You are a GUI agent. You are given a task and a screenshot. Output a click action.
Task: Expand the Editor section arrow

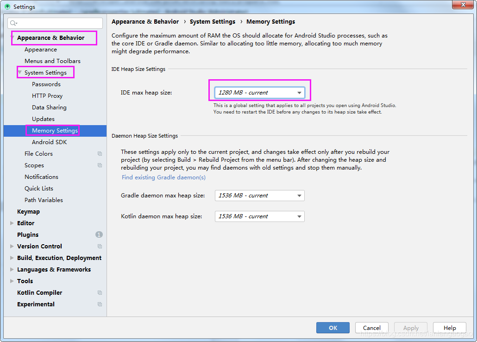pyautogui.click(x=12, y=223)
